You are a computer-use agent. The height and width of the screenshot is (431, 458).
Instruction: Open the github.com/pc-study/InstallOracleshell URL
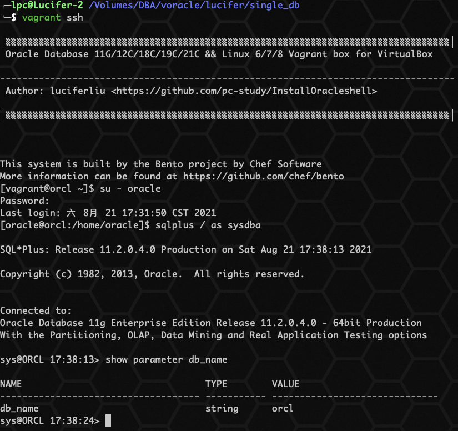tap(244, 91)
